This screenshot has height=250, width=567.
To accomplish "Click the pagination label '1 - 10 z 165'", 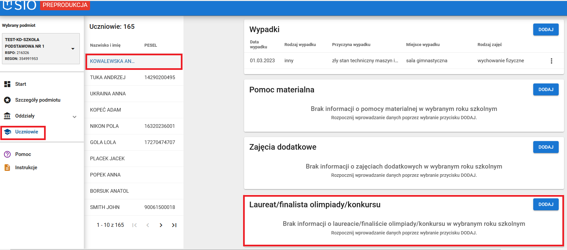I will point(110,225).
